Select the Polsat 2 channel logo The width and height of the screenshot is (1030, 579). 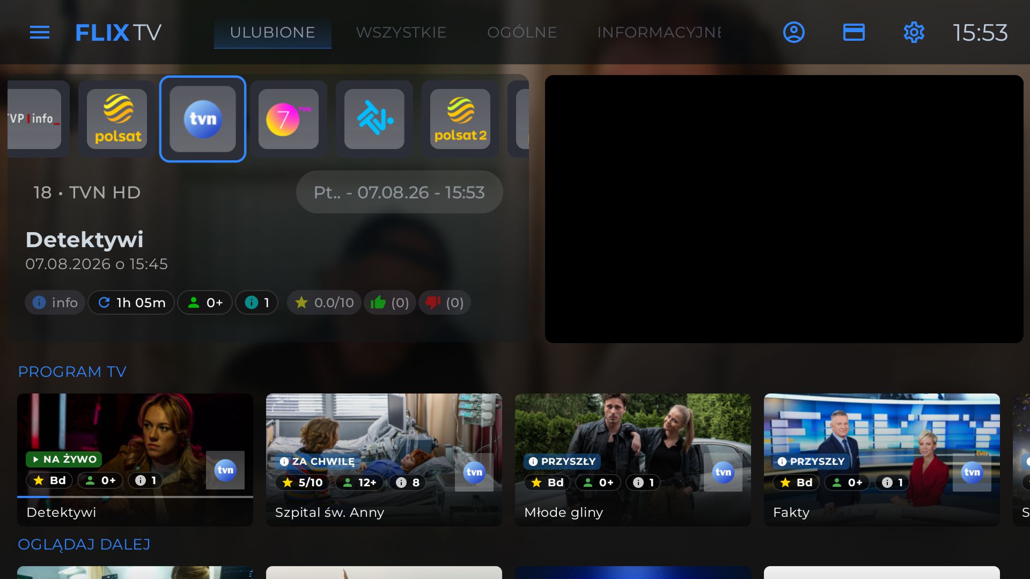pos(460,119)
